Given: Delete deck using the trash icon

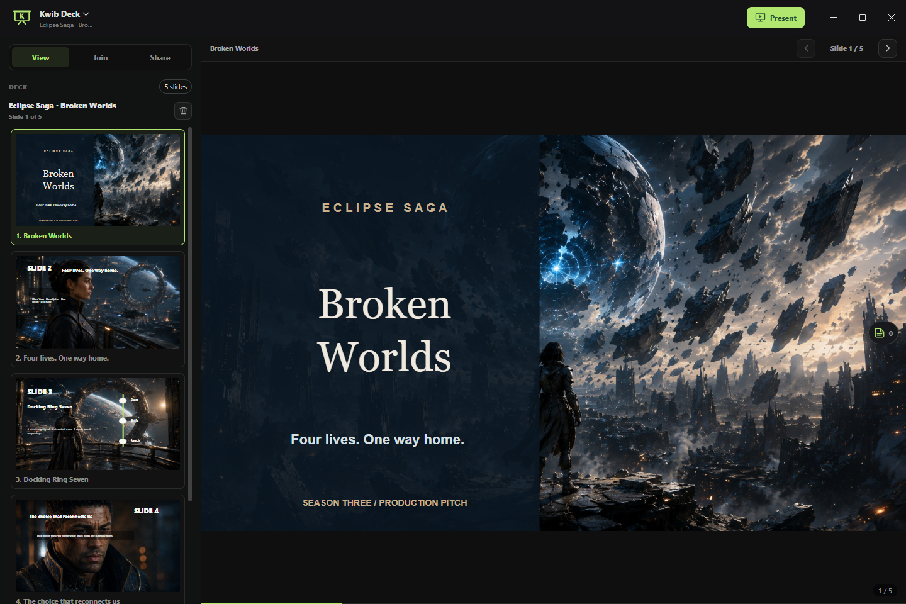Looking at the screenshot, I should (x=183, y=111).
